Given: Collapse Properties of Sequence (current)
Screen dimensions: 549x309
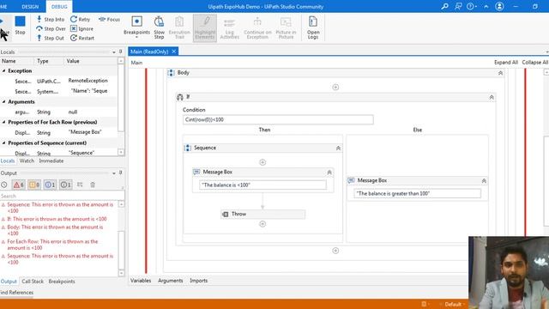Looking at the screenshot, I should [3, 143].
